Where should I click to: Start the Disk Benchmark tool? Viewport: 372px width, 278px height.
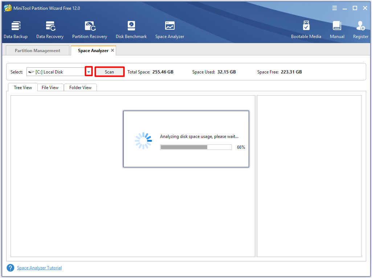pos(131,30)
